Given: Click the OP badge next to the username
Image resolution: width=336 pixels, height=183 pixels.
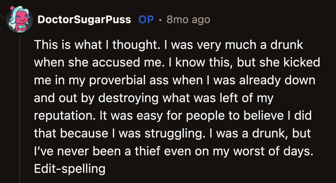Looking at the screenshot, I should [146, 19].
